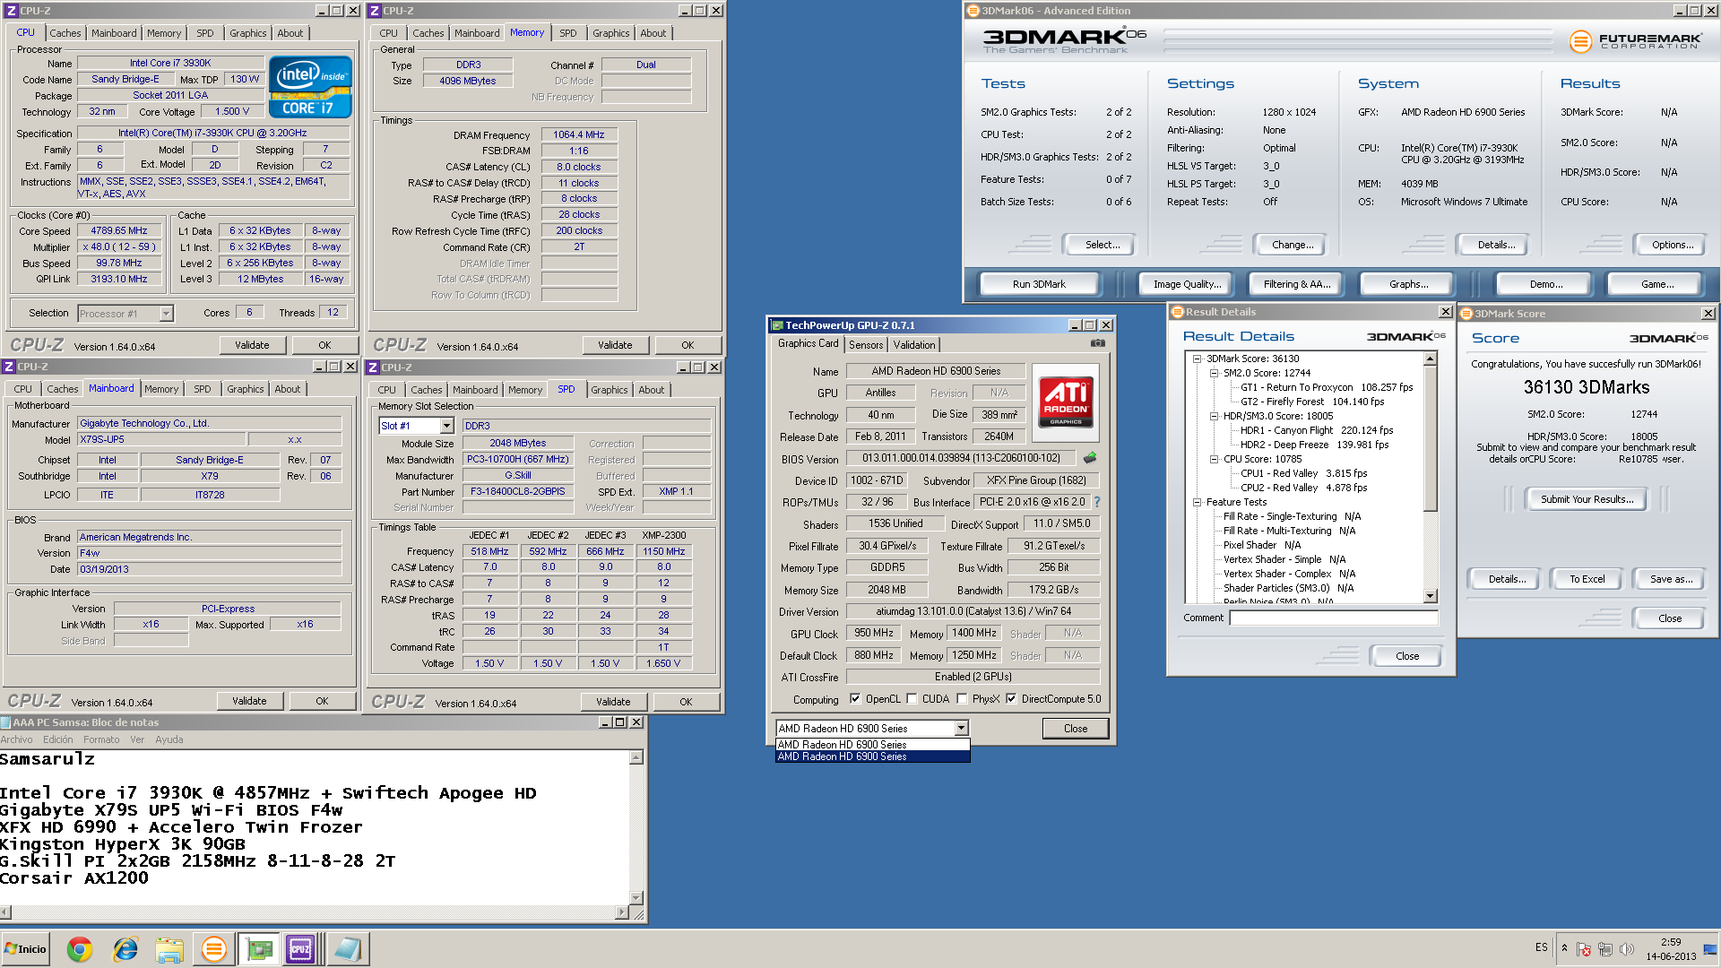
Task: Switch to CPU-Z via taskbar icon
Action: point(300,949)
